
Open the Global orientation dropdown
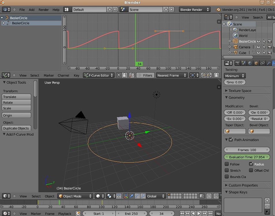click(156, 196)
